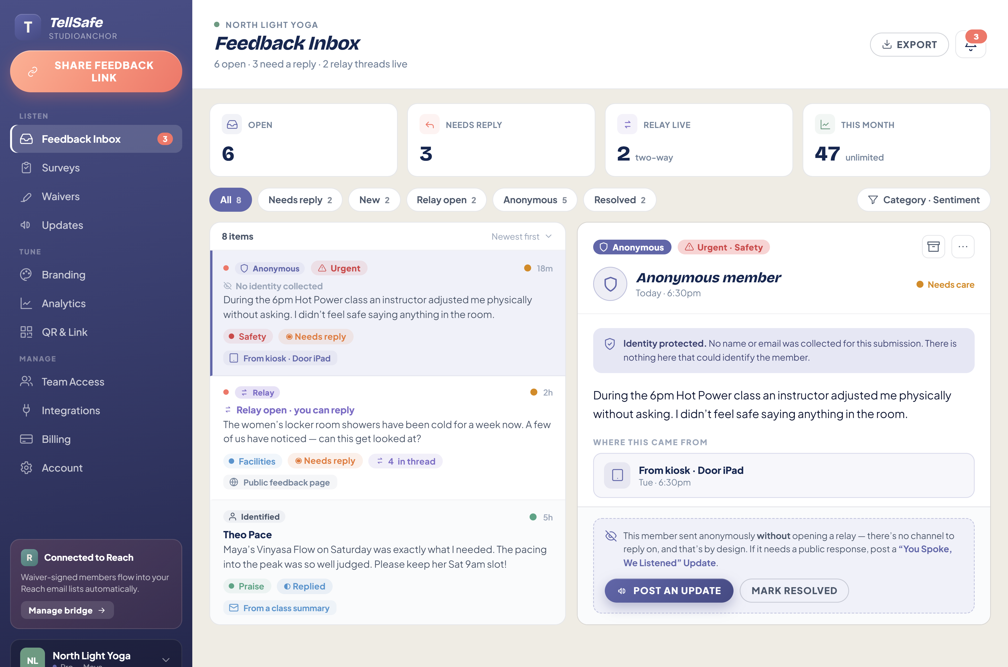Open the more options ellipsis menu
The width and height of the screenshot is (1008, 667).
(x=963, y=247)
